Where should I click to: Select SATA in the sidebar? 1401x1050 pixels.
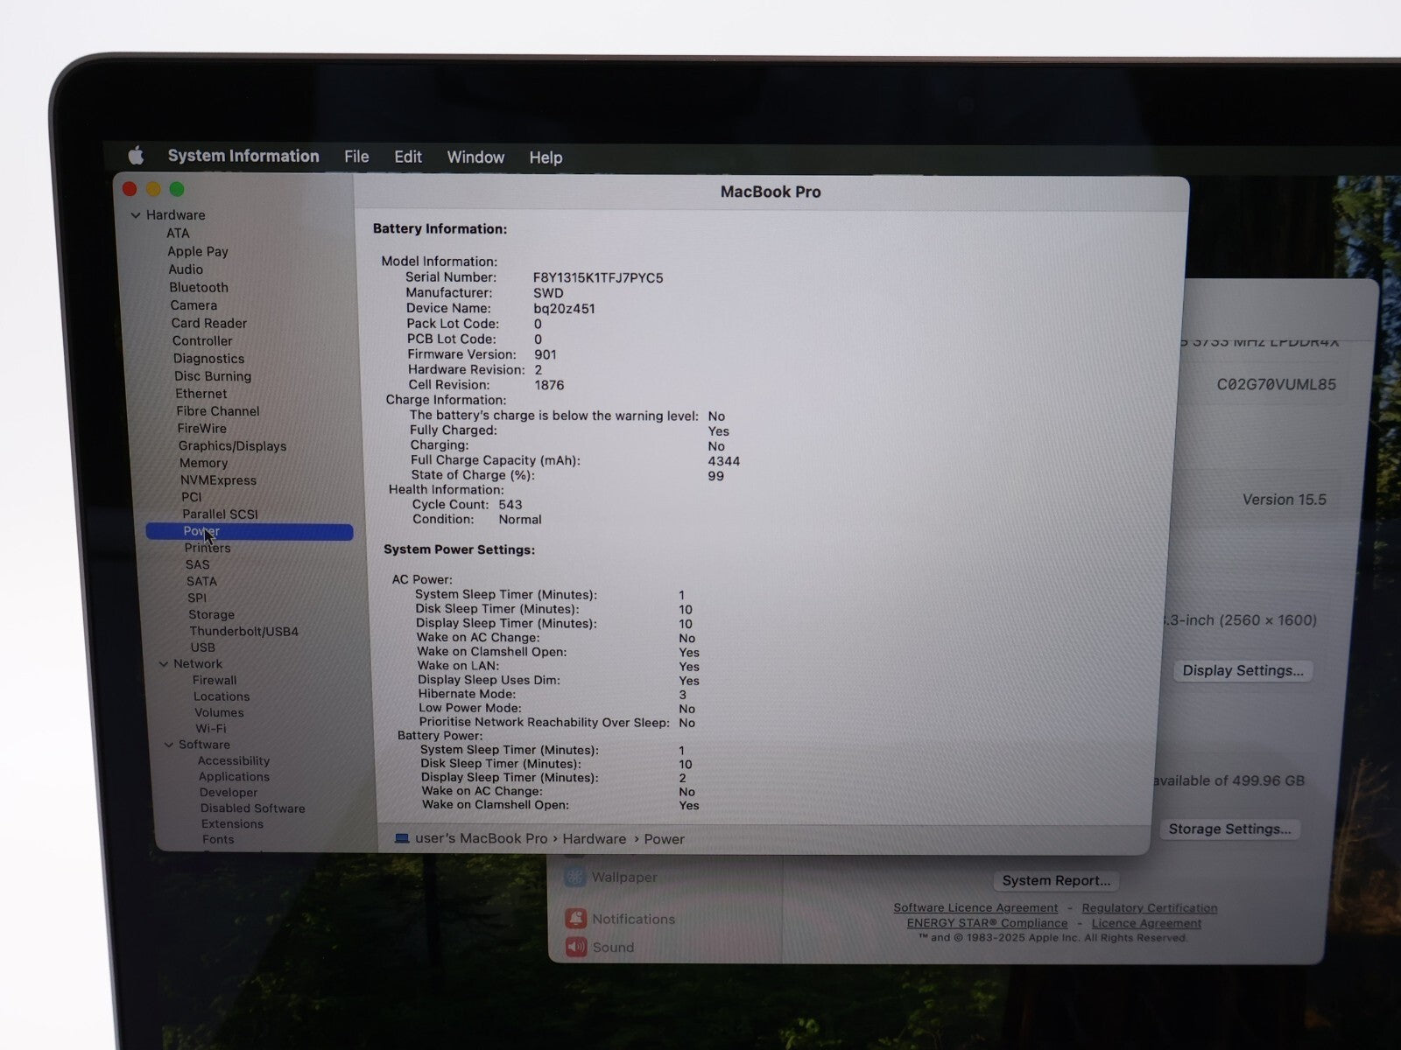pos(201,581)
